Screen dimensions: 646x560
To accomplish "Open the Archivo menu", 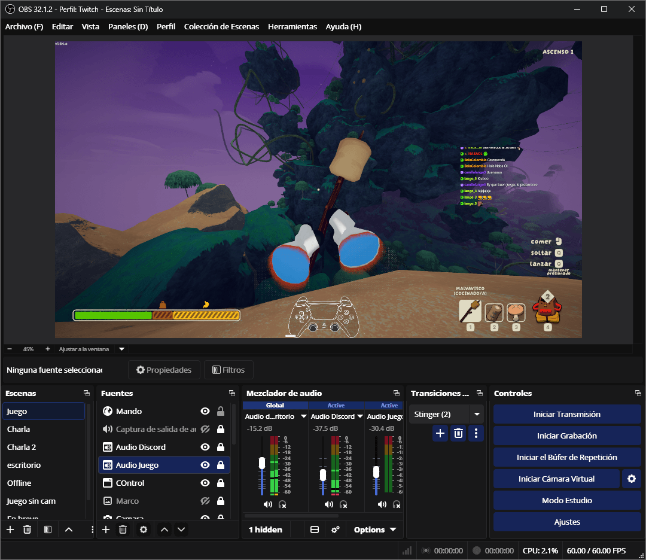I will tap(25, 27).
